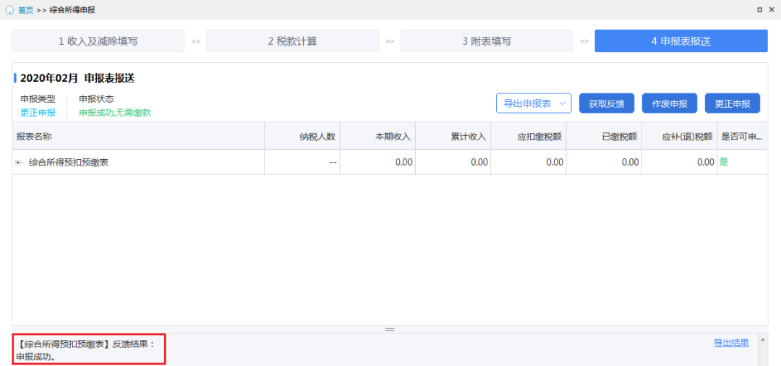Go to step 3 附表填写

(x=487, y=41)
